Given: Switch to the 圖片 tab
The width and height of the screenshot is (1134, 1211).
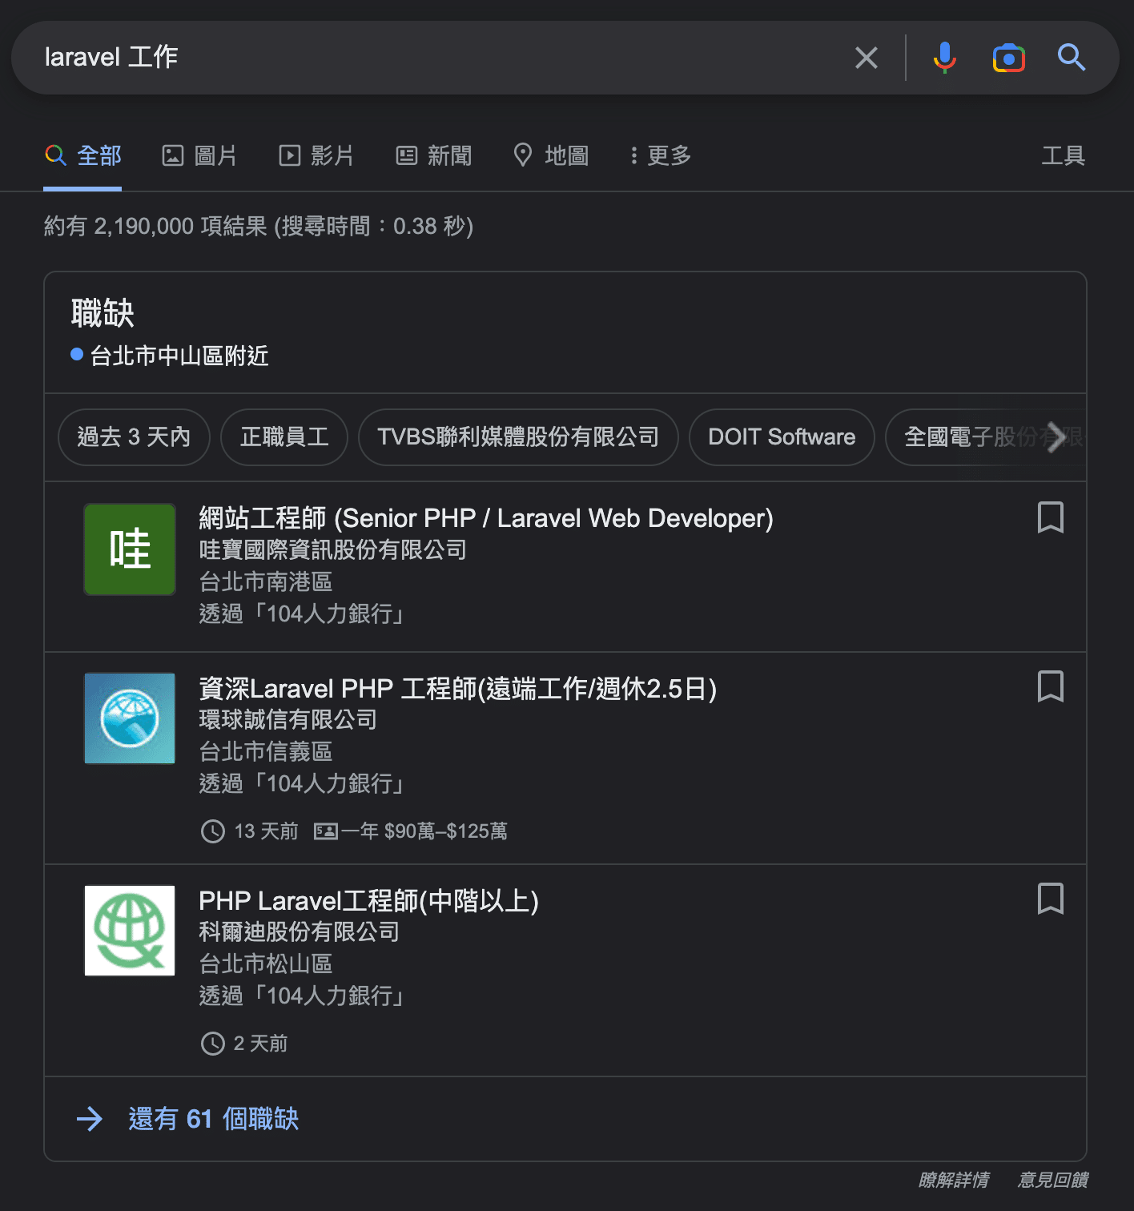Looking at the screenshot, I should point(199,155).
